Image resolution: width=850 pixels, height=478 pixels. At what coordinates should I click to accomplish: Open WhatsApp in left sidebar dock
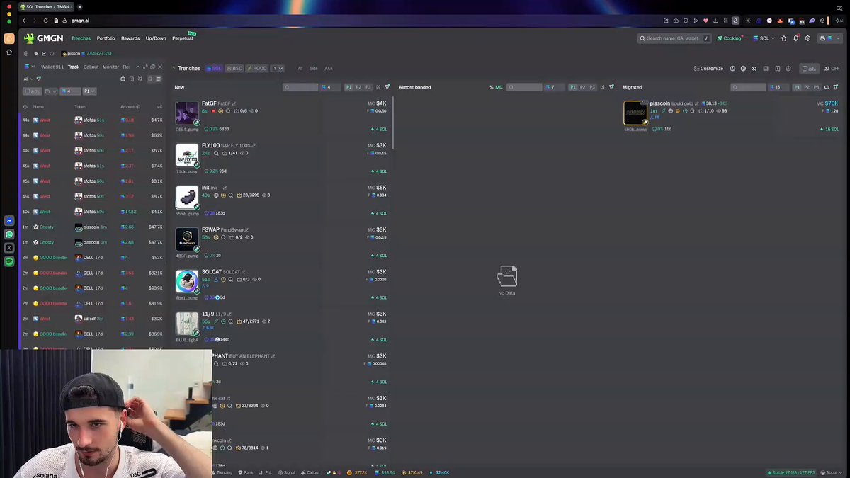(9, 234)
